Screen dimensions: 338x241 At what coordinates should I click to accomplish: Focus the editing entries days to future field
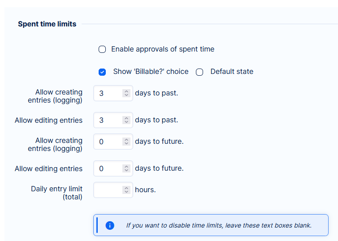click(x=108, y=168)
